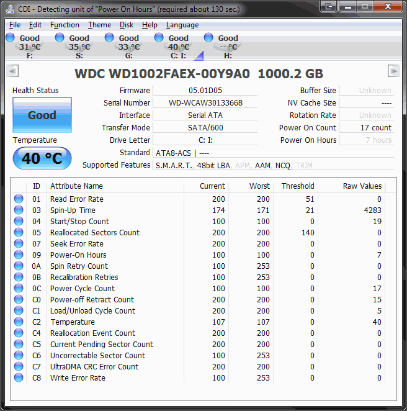Click the Attribute Name column header
Screen dimensions: 407x411
tap(115, 186)
